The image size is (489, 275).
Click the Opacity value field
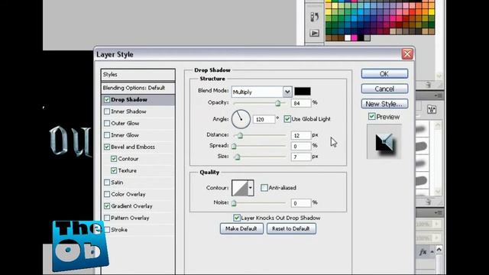[x=301, y=103]
